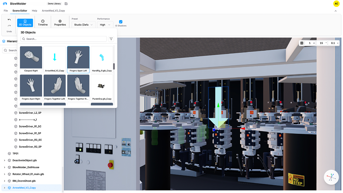Image resolution: width=343 pixels, height=193 pixels.
Task: Open the Performance dropdown set to High
Action: tap(105, 25)
